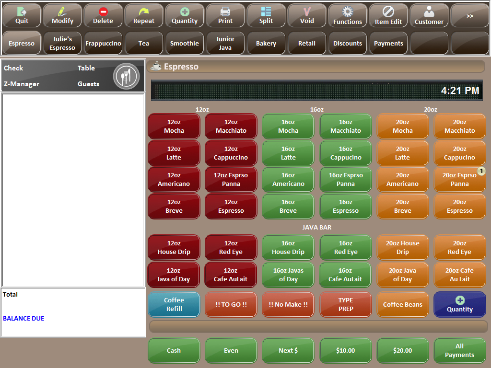The width and height of the screenshot is (491, 368).
Task: Open the Discounts category tab
Action: point(347,43)
